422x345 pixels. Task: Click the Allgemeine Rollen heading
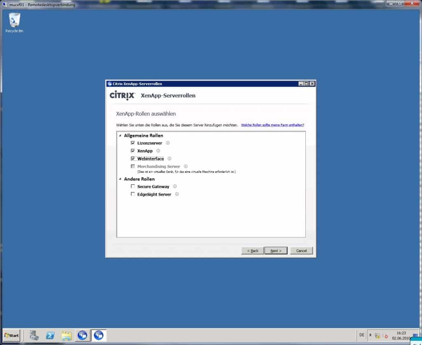143,136
